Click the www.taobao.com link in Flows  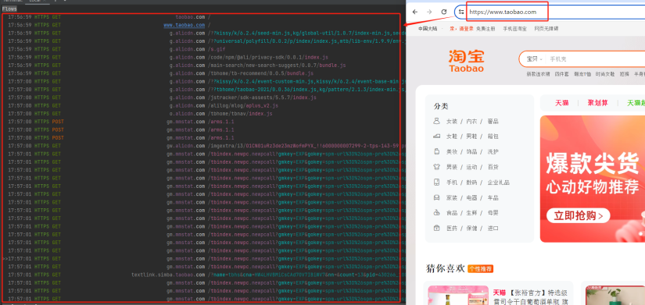(184, 25)
